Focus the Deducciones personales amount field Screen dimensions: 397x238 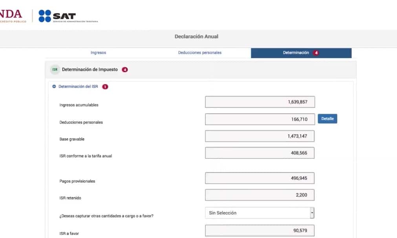260,119
